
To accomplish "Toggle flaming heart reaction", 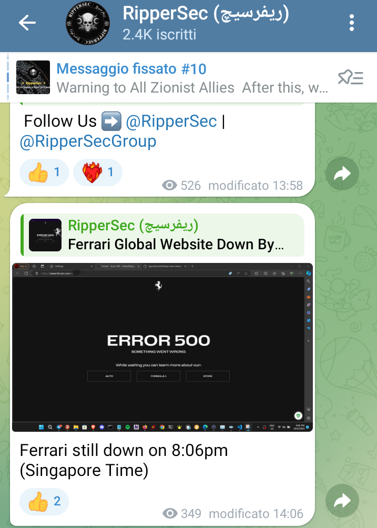I will coord(98,172).
